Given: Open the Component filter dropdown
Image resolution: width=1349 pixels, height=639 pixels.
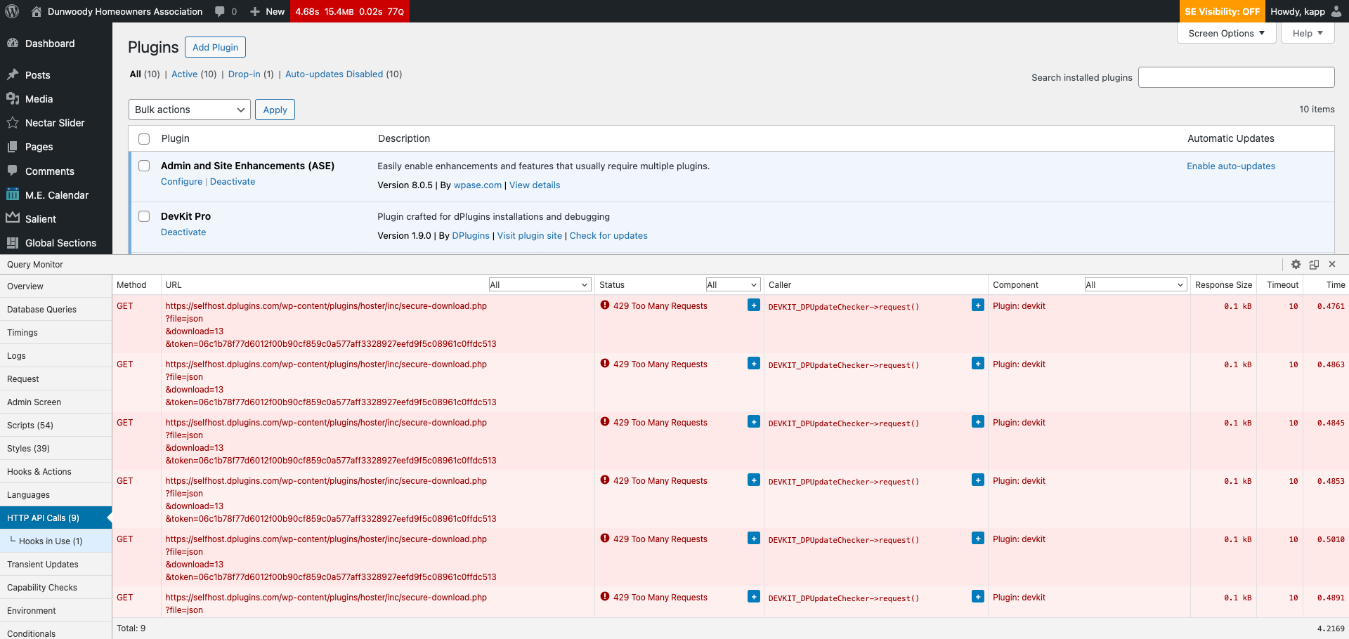Looking at the screenshot, I should click(x=1134, y=285).
